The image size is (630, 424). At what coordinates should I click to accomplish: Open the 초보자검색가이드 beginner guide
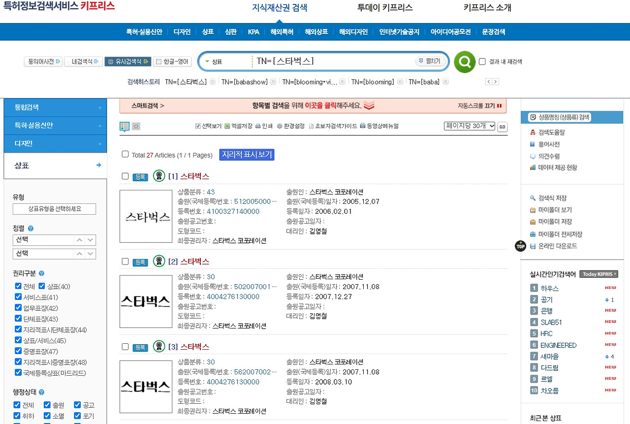point(333,126)
